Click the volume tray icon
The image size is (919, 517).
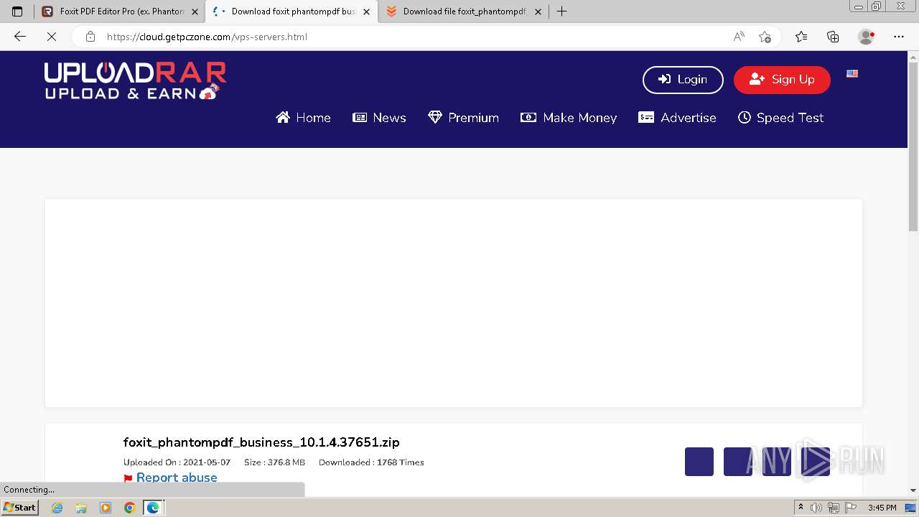coord(816,508)
